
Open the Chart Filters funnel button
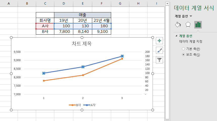tap(159, 60)
